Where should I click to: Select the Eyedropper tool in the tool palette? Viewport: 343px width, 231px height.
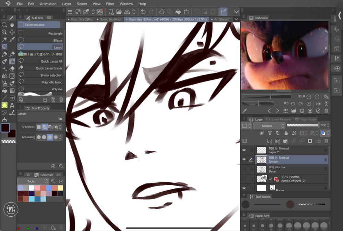point(12,39)
